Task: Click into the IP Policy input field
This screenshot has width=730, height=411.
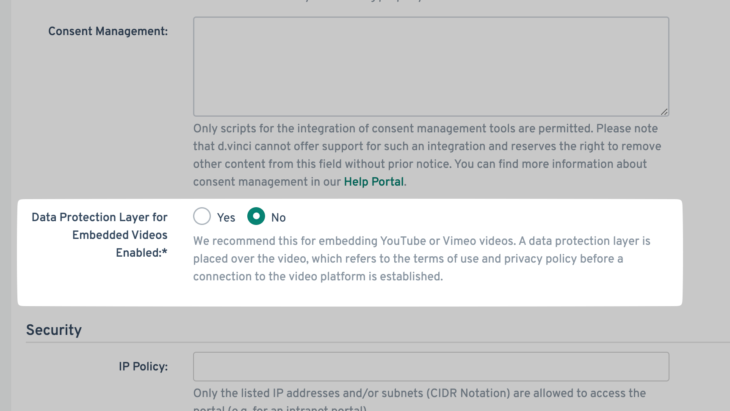Action: coord(431,367)
